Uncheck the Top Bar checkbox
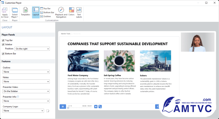 pos(3,40)
